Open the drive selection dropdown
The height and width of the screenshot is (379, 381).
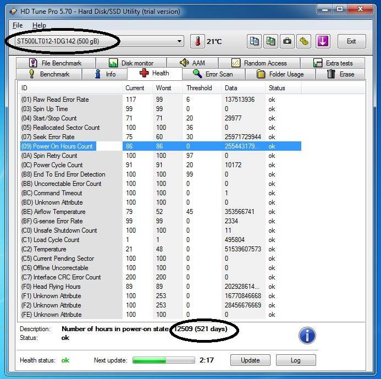pyautogui.click(x=99, y=41)
